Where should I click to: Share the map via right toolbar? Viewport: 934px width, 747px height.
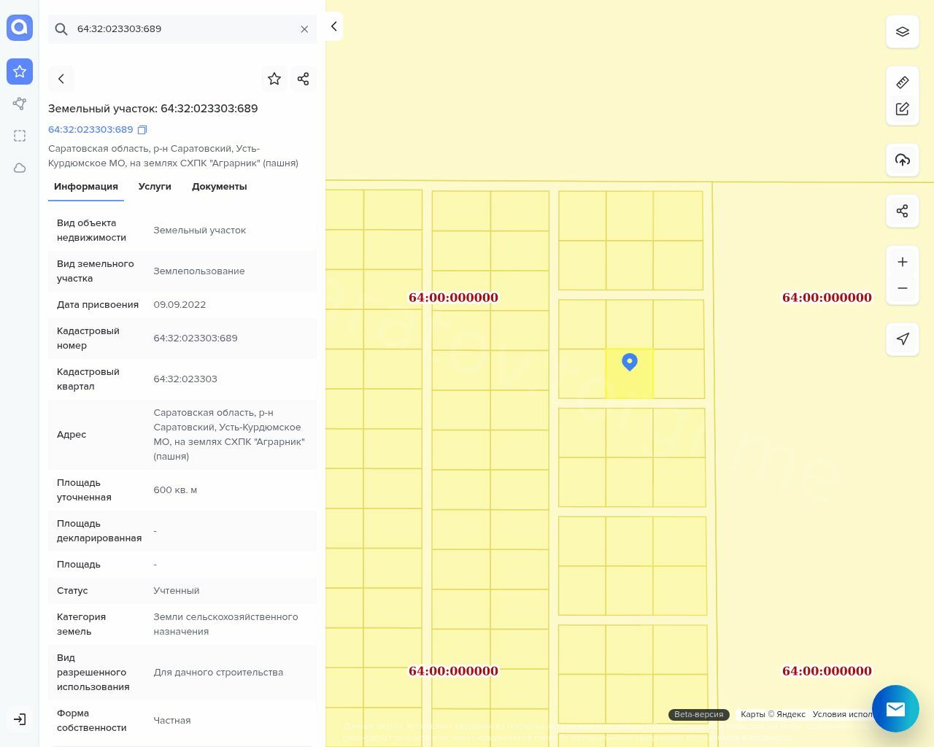pos(902,212)
